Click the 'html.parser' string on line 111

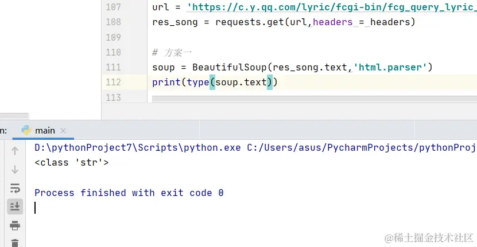pos(390,67)
